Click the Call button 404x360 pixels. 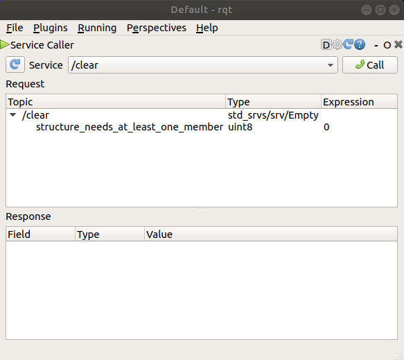(370, 65)
